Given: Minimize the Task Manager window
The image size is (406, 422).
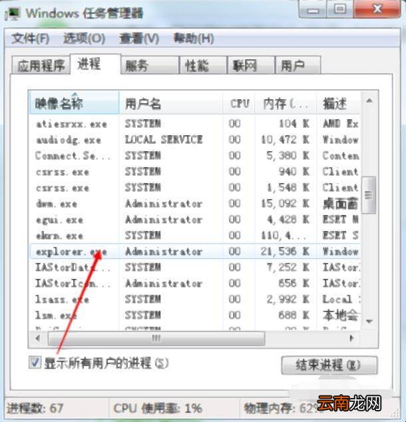Looking at the screenshot, I should tap(313, 9).
